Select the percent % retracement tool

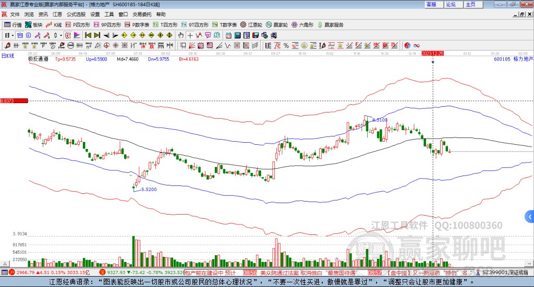point(286,45)
